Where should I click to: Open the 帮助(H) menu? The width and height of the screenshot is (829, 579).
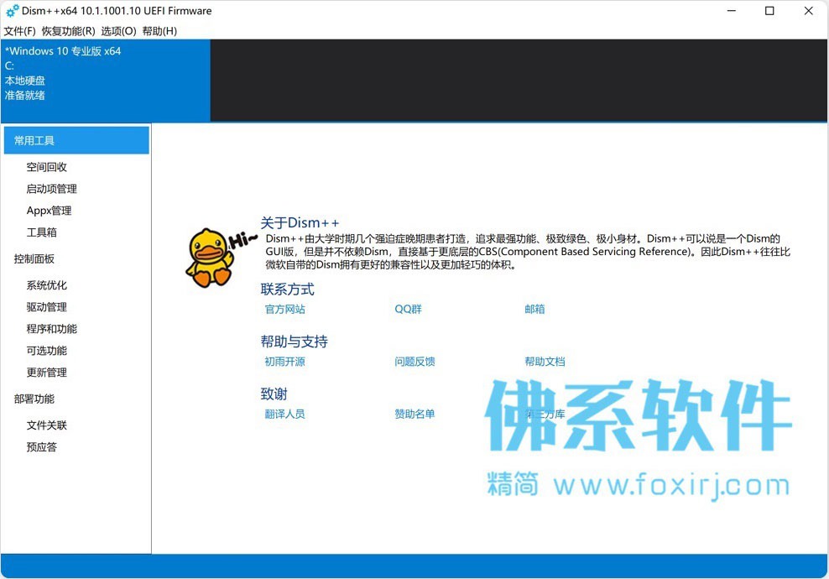pos(159,31)
